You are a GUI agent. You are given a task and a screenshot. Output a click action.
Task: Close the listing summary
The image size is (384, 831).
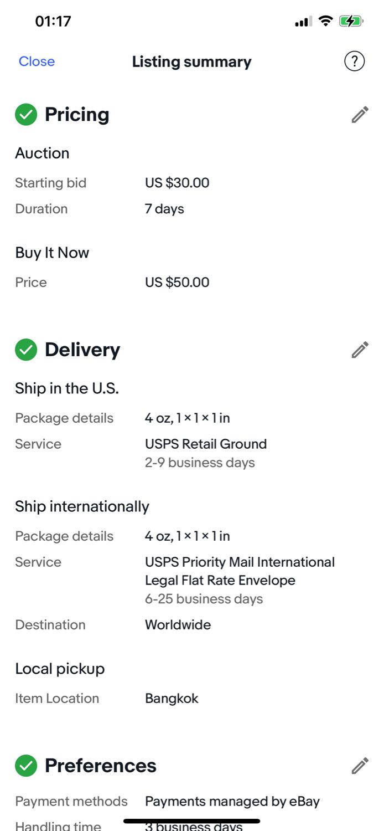click(37, 61)
